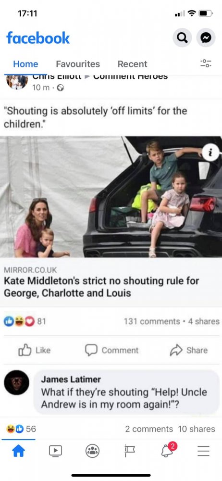View reactions count of 81
The image size is (222, 481).
point(25,321)
